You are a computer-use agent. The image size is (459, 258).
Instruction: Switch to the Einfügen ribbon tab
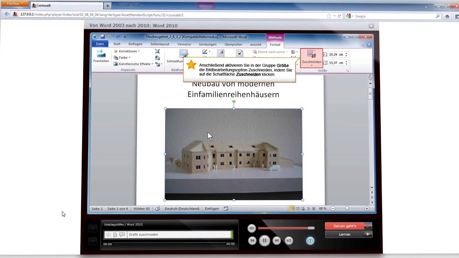(x=135, y=44)
